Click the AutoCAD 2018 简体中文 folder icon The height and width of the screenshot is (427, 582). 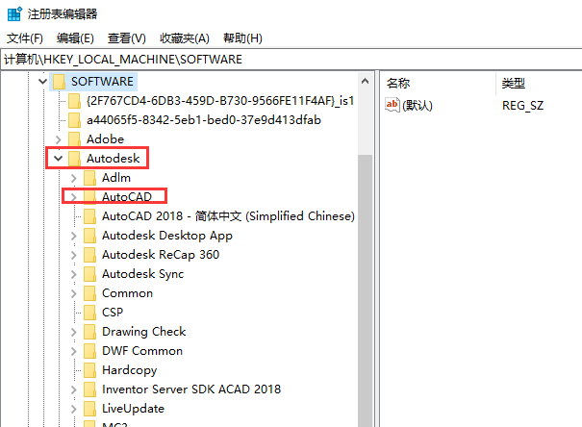tap(90, 216)
